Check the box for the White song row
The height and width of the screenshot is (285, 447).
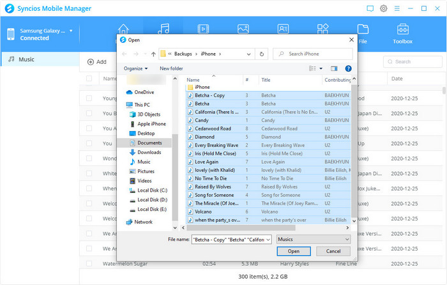point(89,173)
